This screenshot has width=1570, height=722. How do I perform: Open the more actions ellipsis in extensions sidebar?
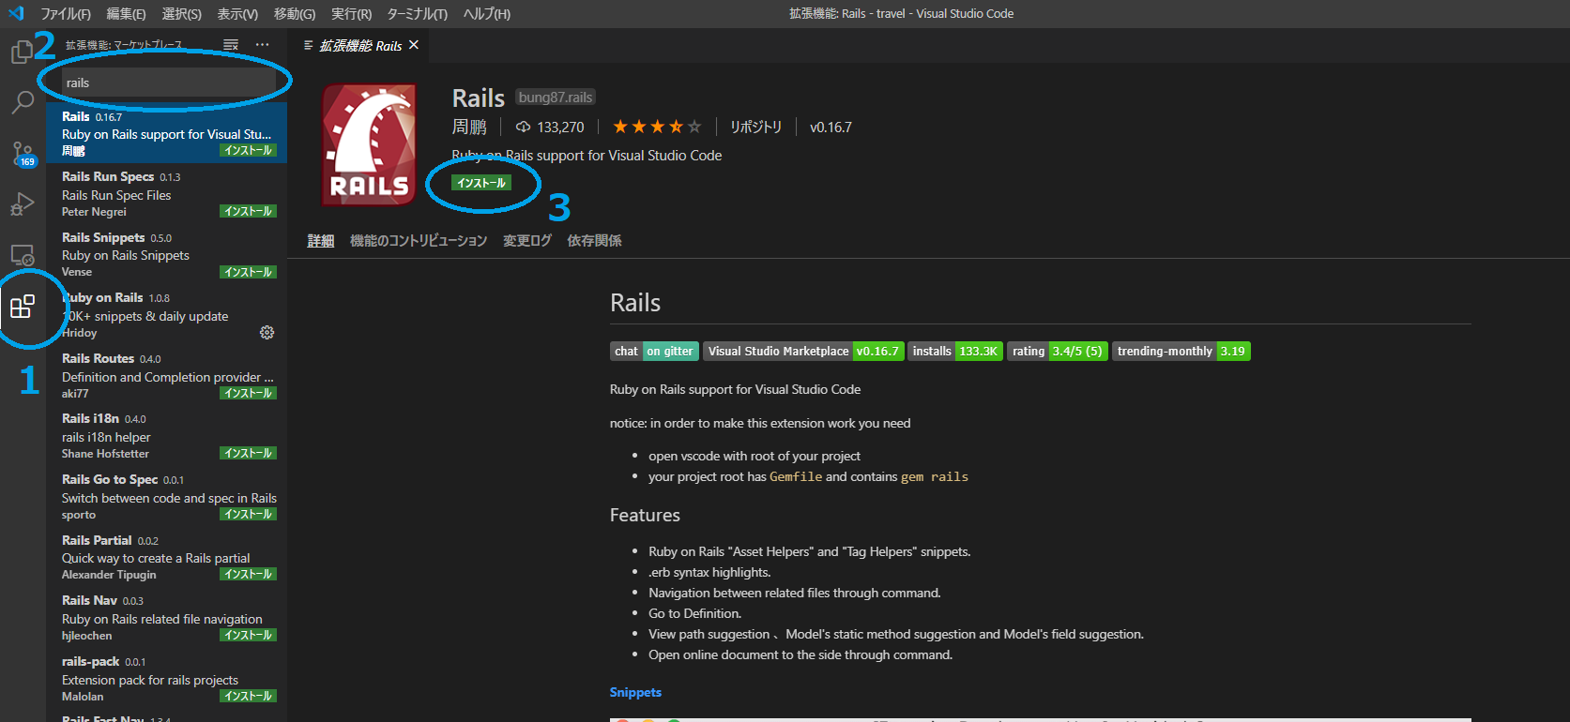pos(262,45)
